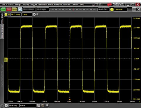Halt acquisition with the red Stop button
The width and height of the screenshot is (141, 110).
(9, 9)
